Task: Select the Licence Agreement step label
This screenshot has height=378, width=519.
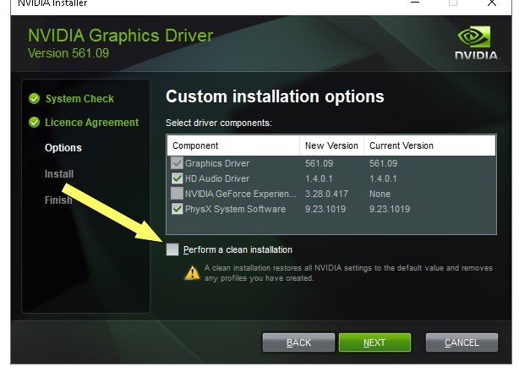Action: tap(91, 123)
